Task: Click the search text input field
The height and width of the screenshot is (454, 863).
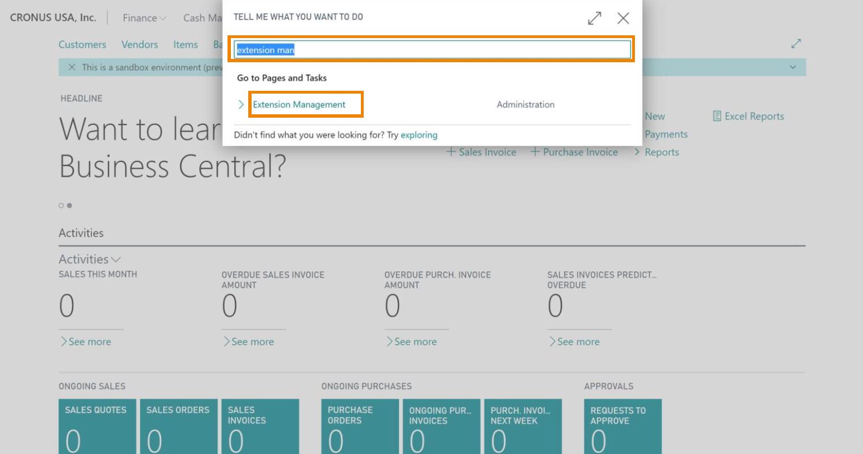Action: 432,50
